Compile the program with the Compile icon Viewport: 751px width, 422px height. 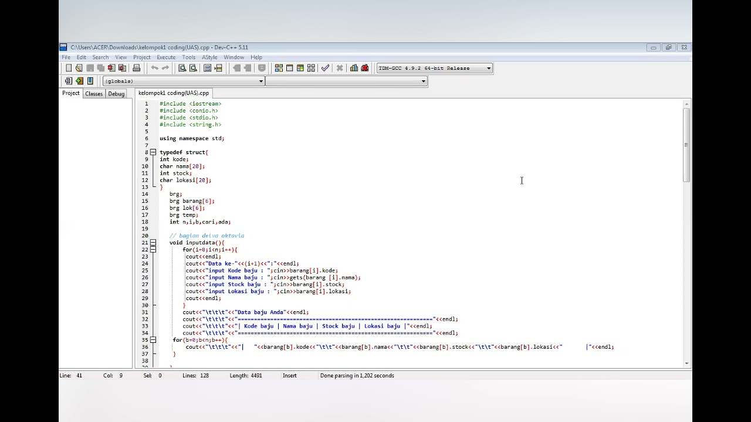(279, 68)
